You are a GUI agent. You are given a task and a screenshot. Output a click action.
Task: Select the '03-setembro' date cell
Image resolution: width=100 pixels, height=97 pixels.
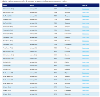(68, 94)
